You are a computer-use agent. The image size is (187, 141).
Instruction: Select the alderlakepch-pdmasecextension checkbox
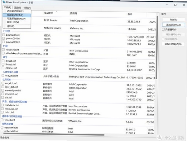tap(3, 53)
